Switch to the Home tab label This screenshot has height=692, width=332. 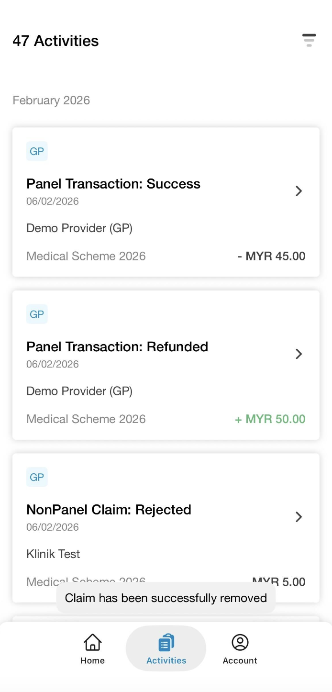click(92, 660)
